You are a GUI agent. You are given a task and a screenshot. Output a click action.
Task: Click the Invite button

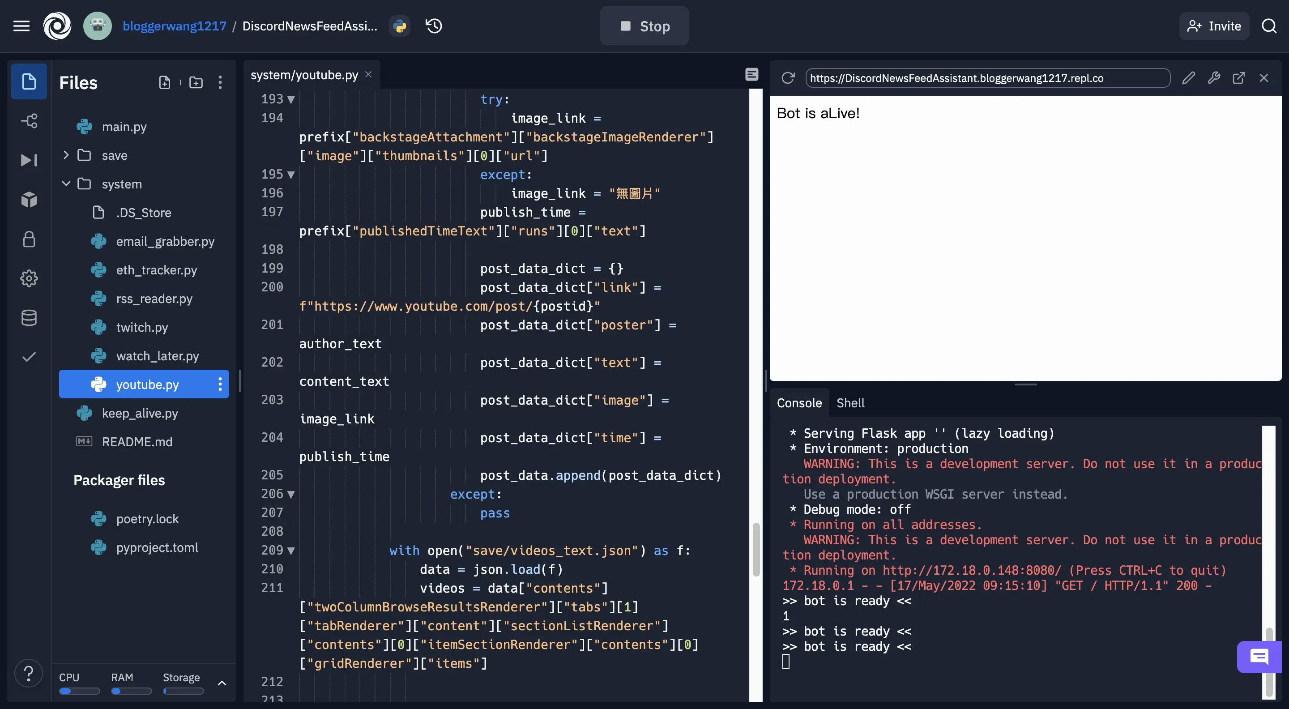1214,26
